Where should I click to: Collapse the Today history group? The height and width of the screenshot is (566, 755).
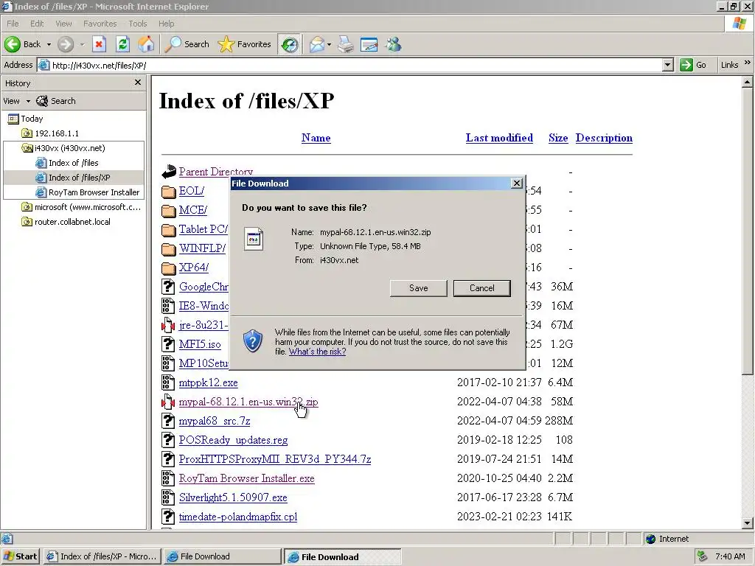coord(26,119)
